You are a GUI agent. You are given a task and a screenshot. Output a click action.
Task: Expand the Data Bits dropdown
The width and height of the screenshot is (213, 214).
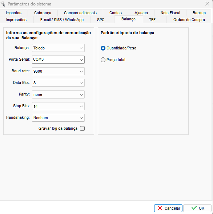click(x=58, y=83)
